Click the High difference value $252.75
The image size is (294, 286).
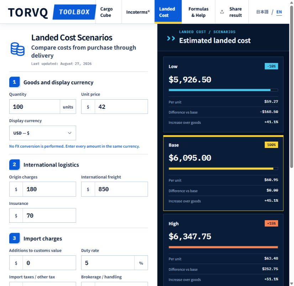[270, 269]
